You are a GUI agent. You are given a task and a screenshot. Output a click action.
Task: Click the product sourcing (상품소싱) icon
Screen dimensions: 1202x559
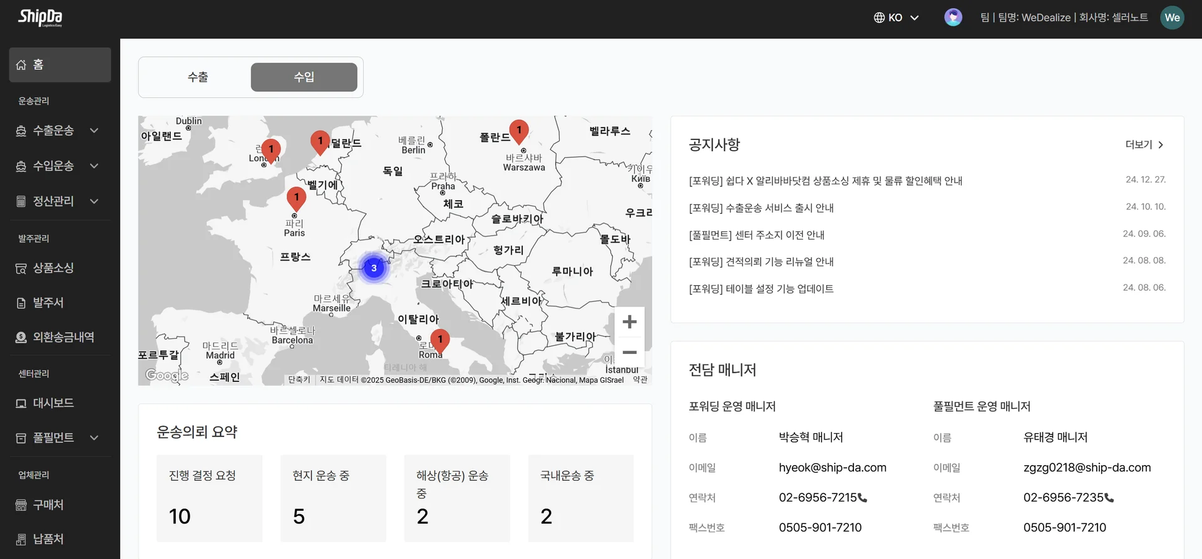(21, 268)
